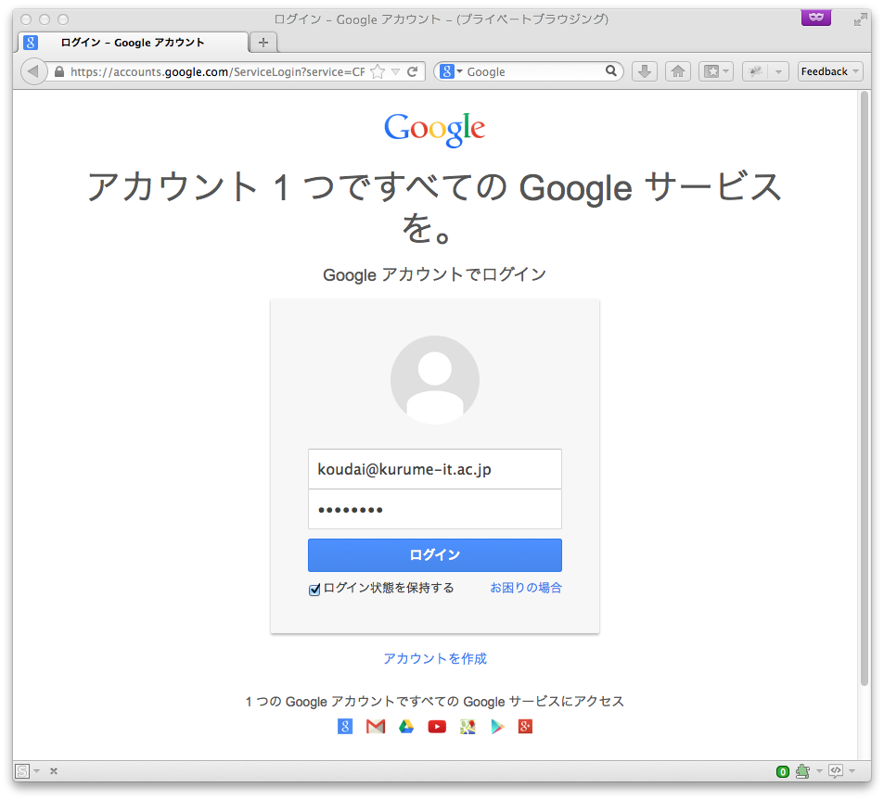This screenshot has height=800, width=884.
Task: Click the address bar URL text
Action: click(218, 71)
